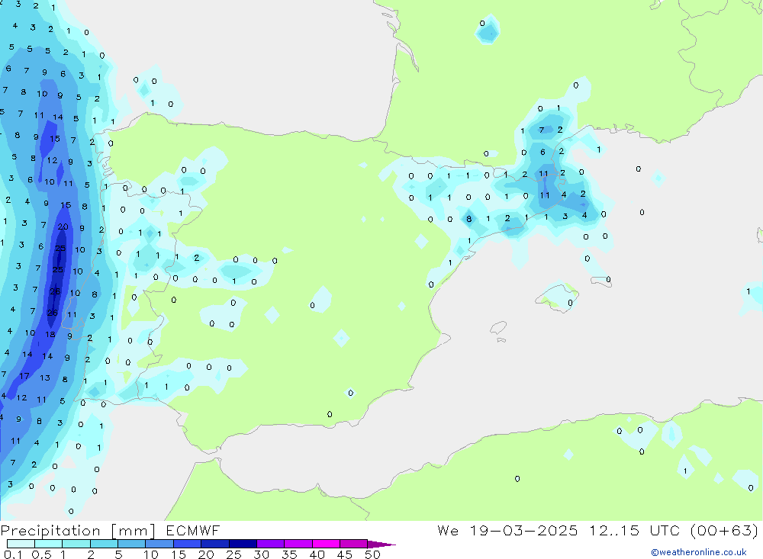This screenshot has width=763, height=559.
Task: Click the 25–30 mm dark navy swatch
Action: pos(243,544)
